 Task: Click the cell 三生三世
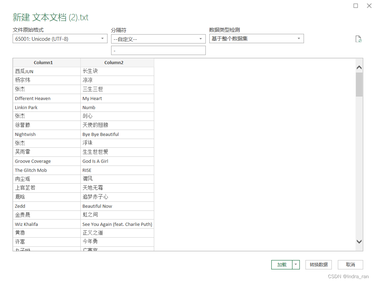(x=117, y=89)
